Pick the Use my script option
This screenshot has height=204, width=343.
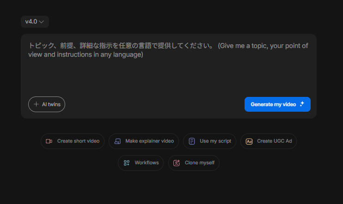(x=210, y=141)
